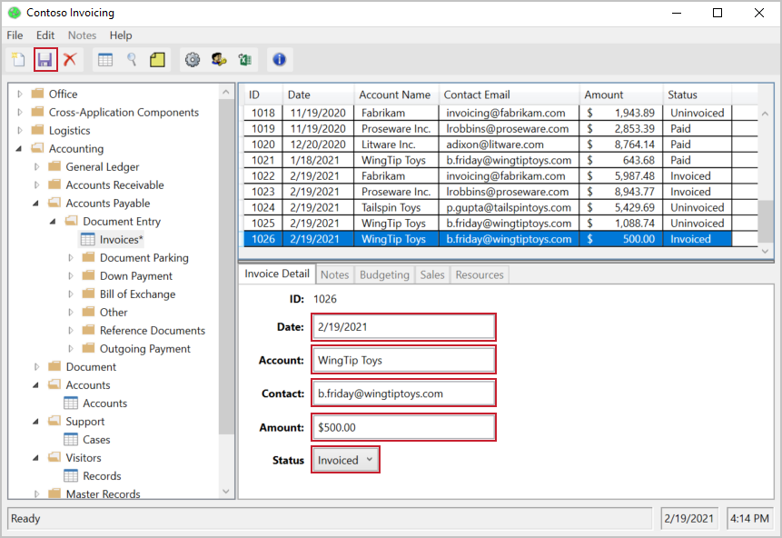Image resolution: width=782 pixels, height=538 pixels.
Task: Expand the Office tree node
Action: pyautogui.click(x=19, y=94)
